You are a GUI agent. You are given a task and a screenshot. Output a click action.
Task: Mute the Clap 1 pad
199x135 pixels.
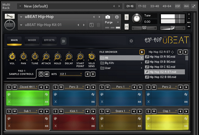[x=154, y=111]
